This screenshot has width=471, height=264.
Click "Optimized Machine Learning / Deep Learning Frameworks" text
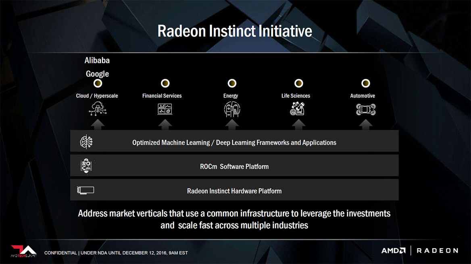click(x=234, y=142)
